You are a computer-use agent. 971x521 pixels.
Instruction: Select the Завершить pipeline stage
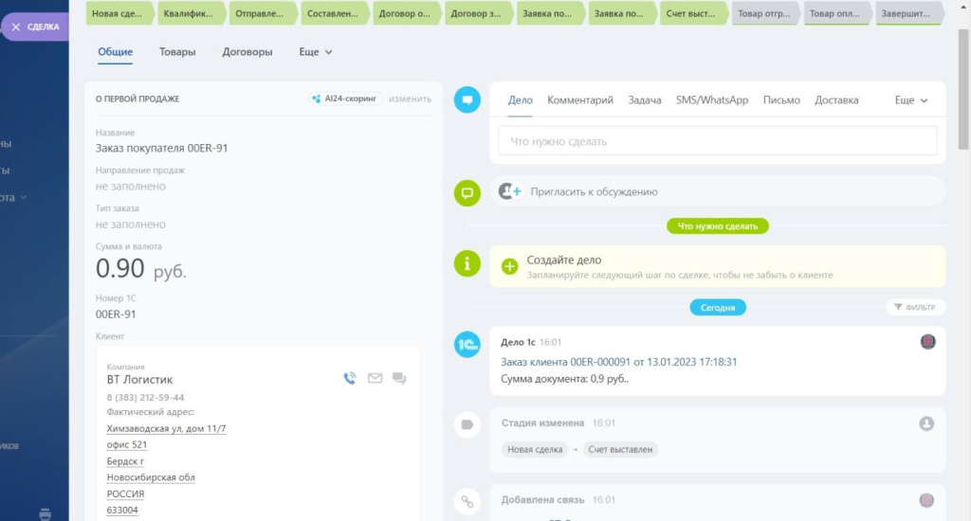909,13
